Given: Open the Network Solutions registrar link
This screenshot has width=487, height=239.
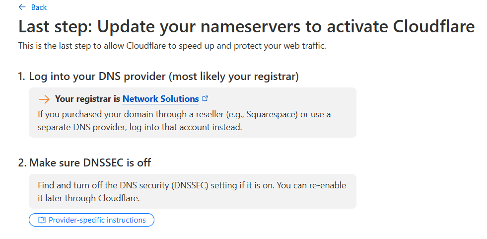Looking at the screenshot, I should (160, 99).
